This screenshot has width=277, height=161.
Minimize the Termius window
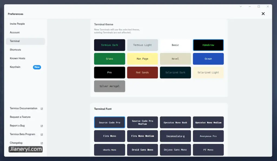[x=250, y=6]
